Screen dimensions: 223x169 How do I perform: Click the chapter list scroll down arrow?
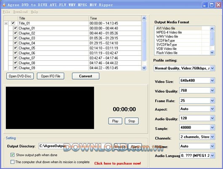pos(144,68)
